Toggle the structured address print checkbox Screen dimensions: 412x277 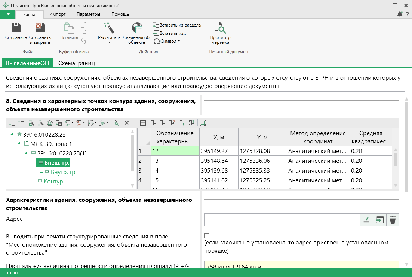pos(207,235)
